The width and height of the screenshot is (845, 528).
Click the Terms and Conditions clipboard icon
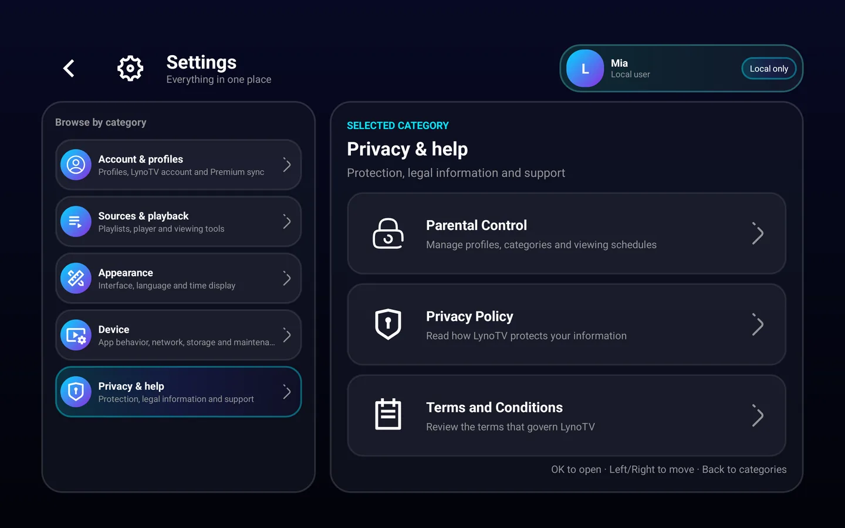[x=388, y=414]
